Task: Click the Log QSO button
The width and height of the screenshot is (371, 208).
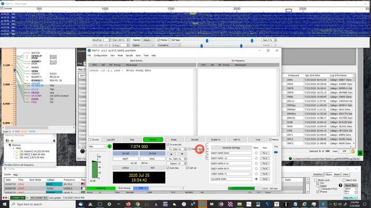Action: click(x=111, y=140)
